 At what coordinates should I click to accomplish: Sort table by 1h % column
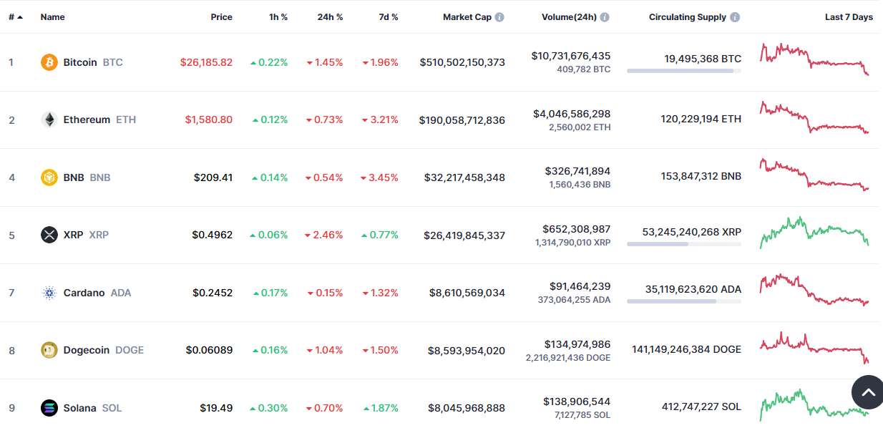click(x=278, y=17)
